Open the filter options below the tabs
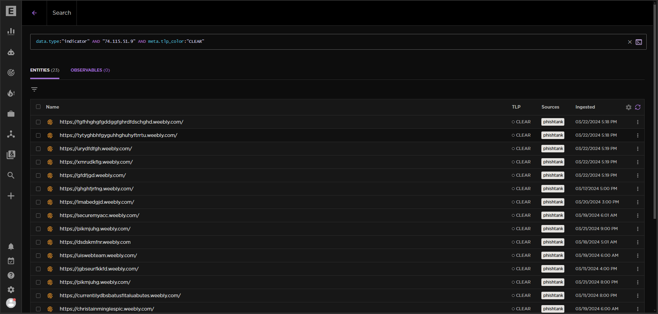The width and height of the screenshot is (658, 314). [34, 89]
